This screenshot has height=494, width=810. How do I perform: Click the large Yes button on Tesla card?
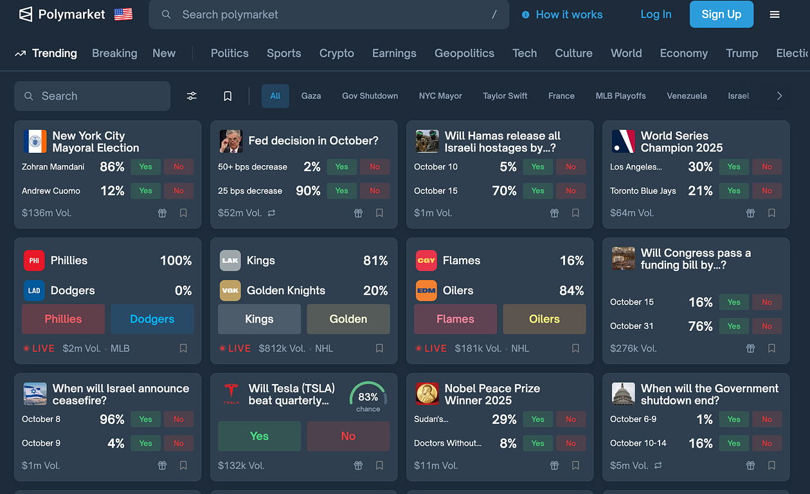259,436
